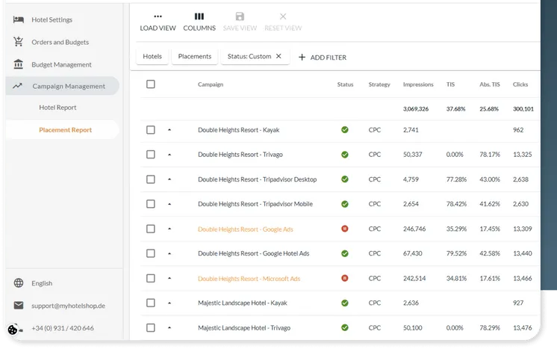
Task: Expand the Majestic Landscape Hotel - Trivago row
Action: [x=169, y=327]
